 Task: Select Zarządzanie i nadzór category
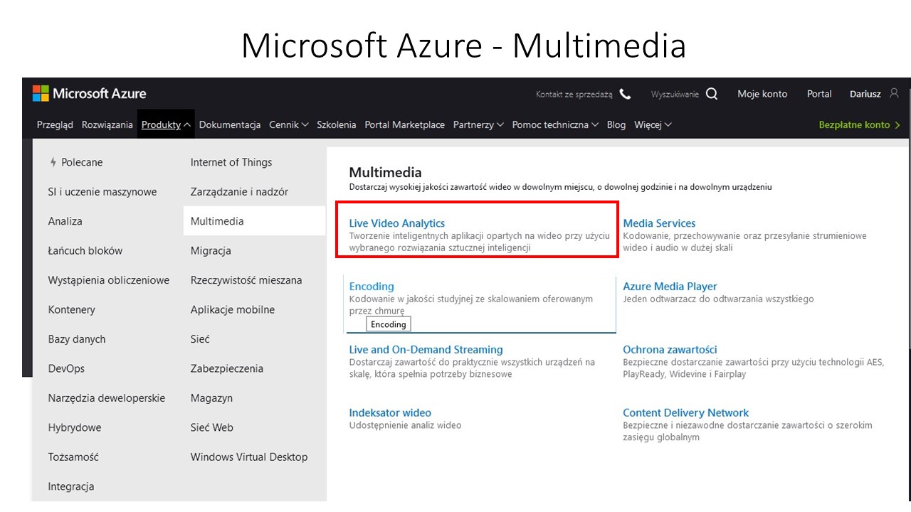(239, 192)
